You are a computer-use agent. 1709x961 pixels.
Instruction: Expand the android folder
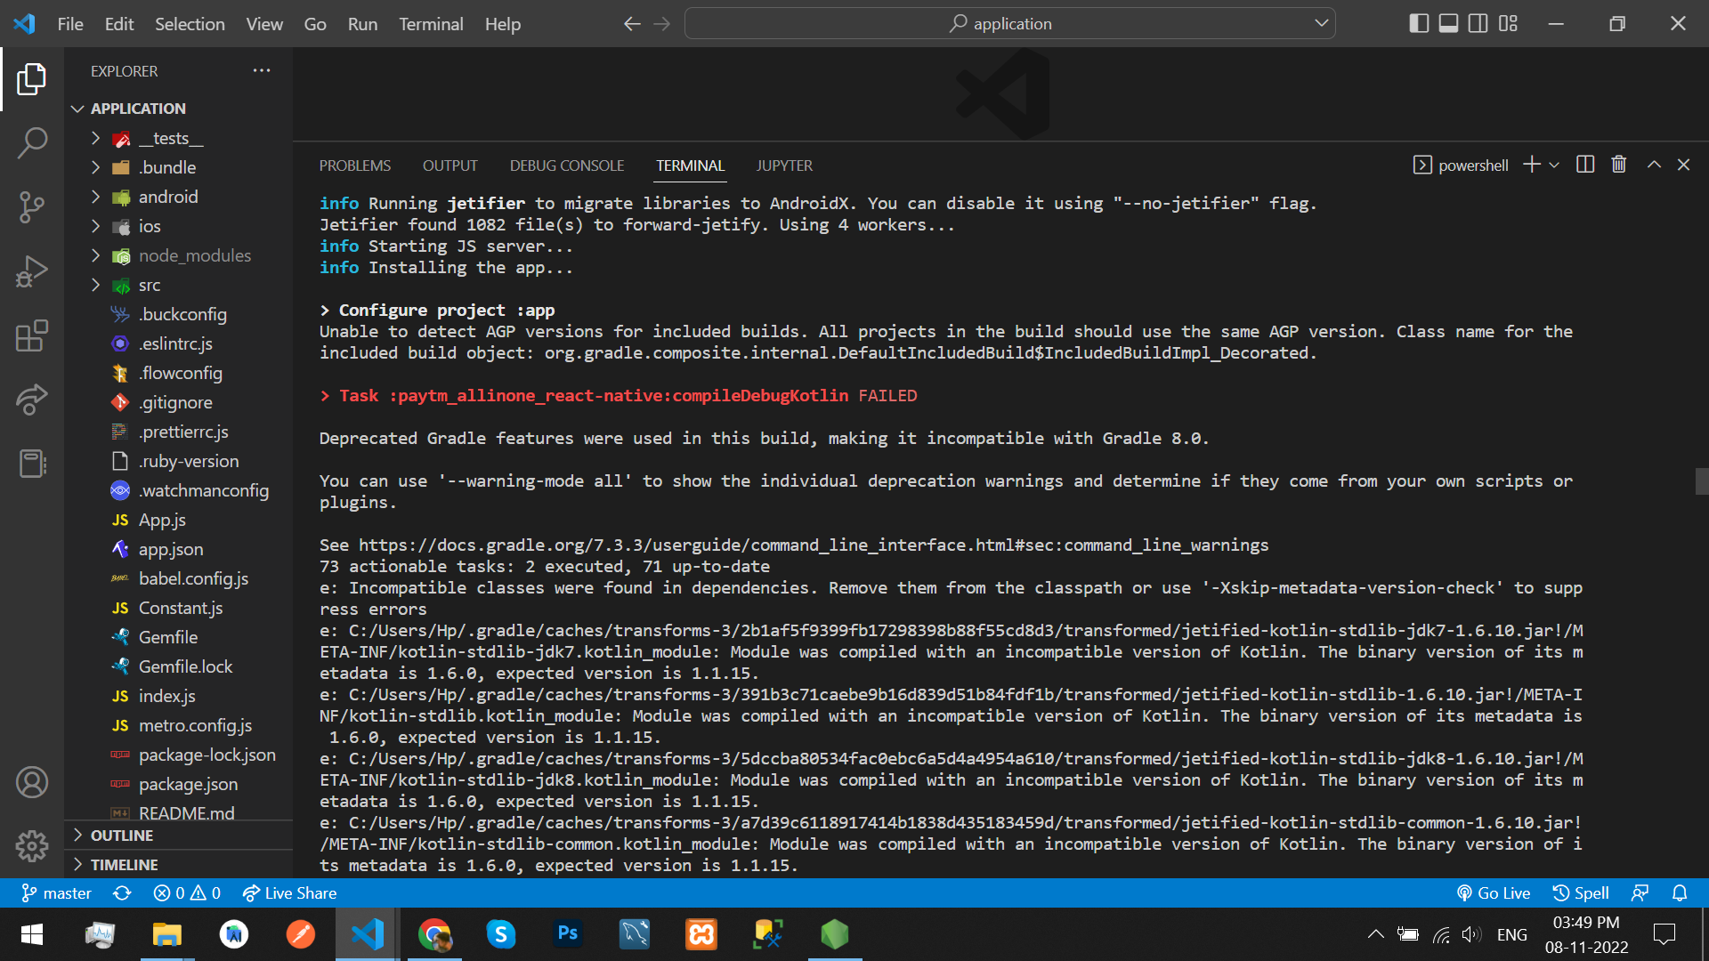pos(168,197)
